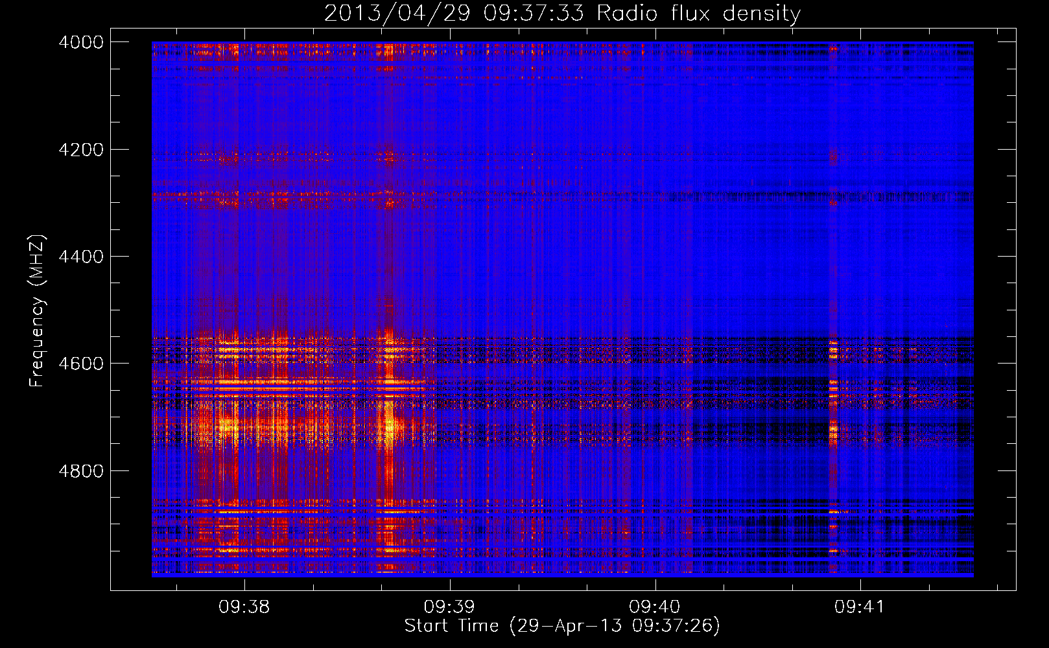Select the 4800 frequency axis label
The image size is (1049, 648).
81,471
